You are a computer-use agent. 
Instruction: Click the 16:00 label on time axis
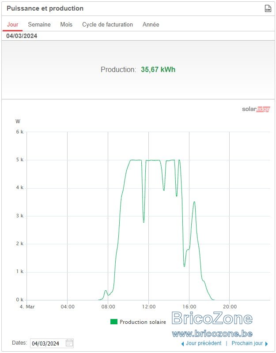click(x=189, y=307)
